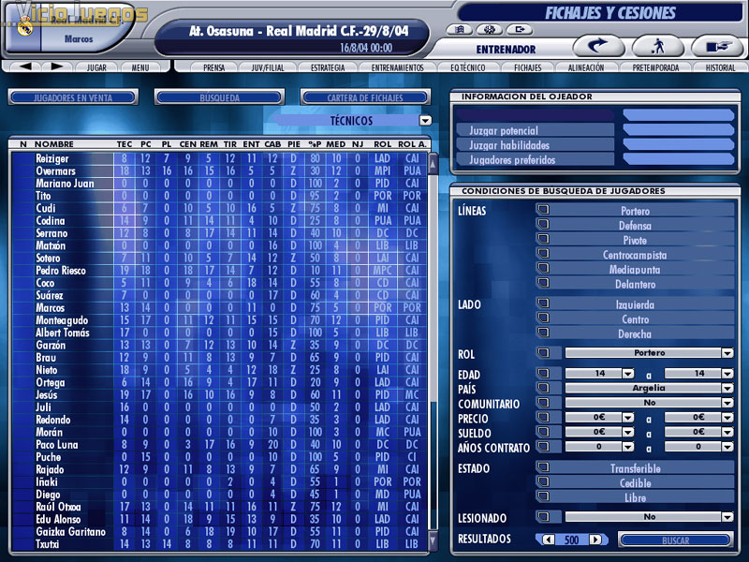
Task: Click the MENU button
Action: pos(140,67)
